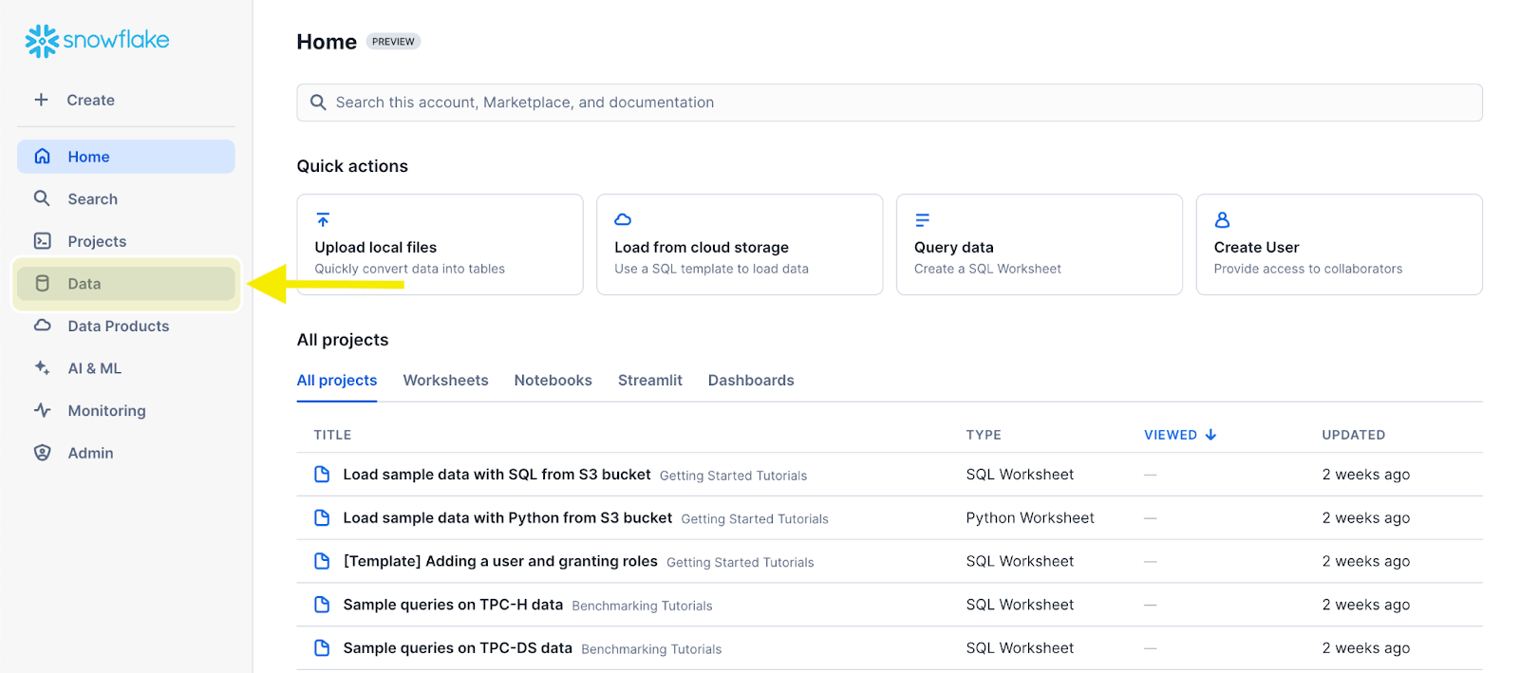The height and width of the screenshot is (673, 1519).
Task: Sort by the TYPE column header
Action: pos(984,435)
